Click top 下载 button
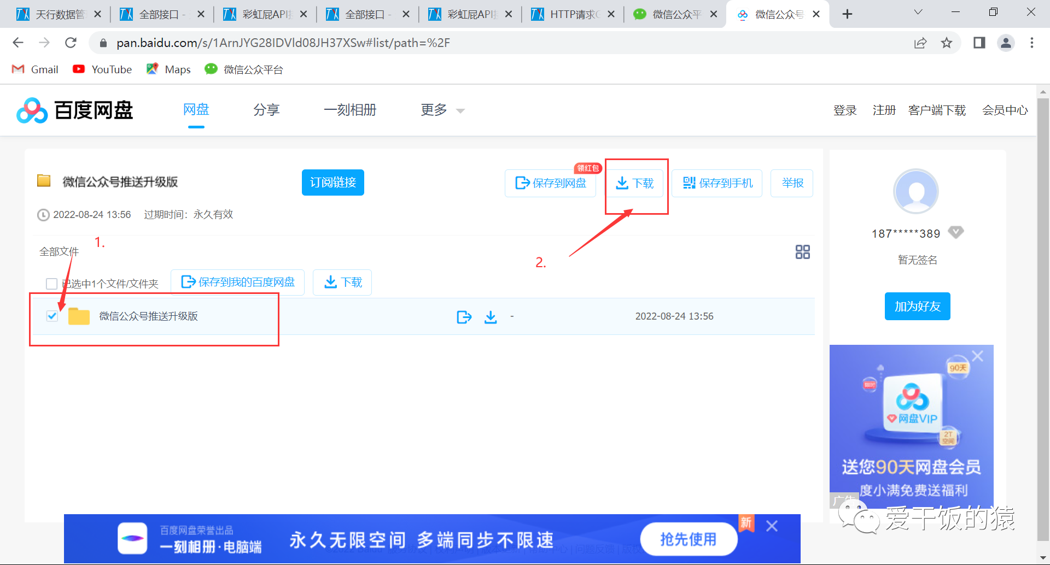Image resolution: width=1050 pixels, height=565 pixels. pyautogui.click(x=634, y=183)
